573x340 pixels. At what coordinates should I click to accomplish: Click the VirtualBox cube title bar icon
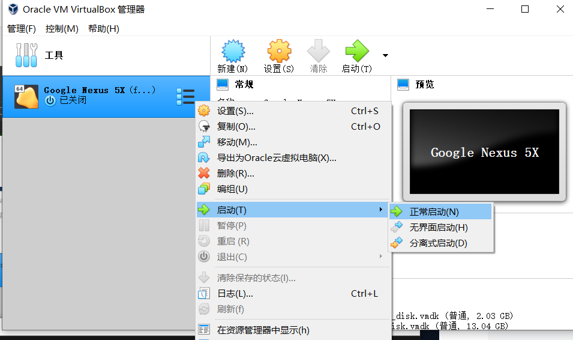coord(13,9)
